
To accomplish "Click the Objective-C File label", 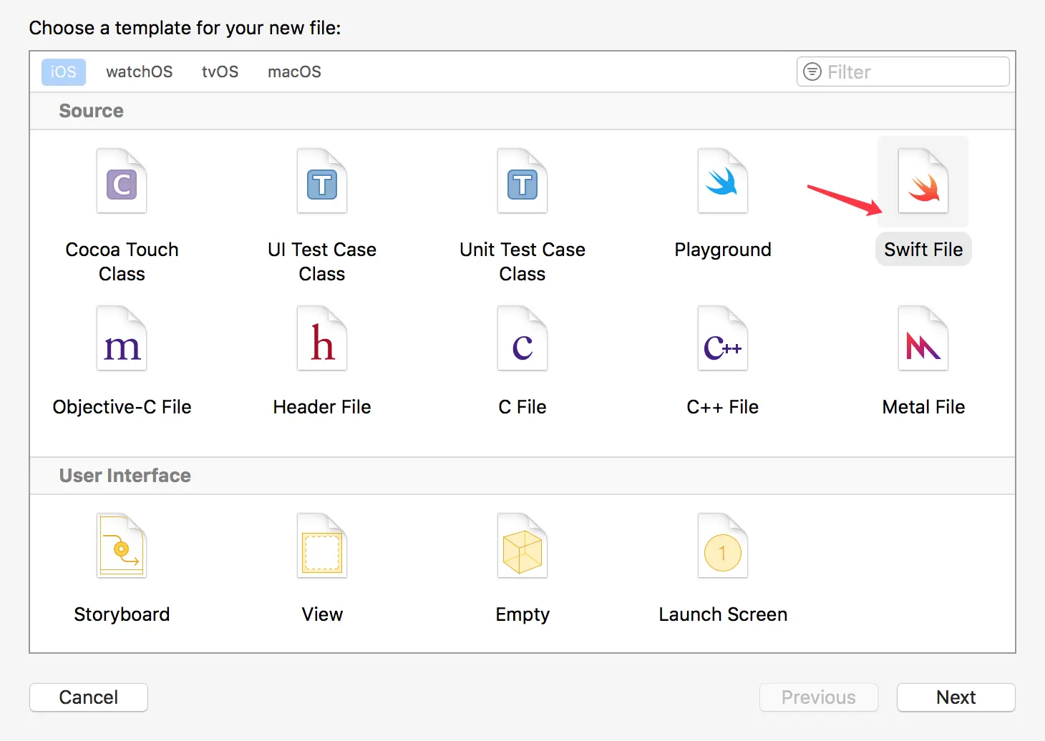I will [x=122, y=407].
